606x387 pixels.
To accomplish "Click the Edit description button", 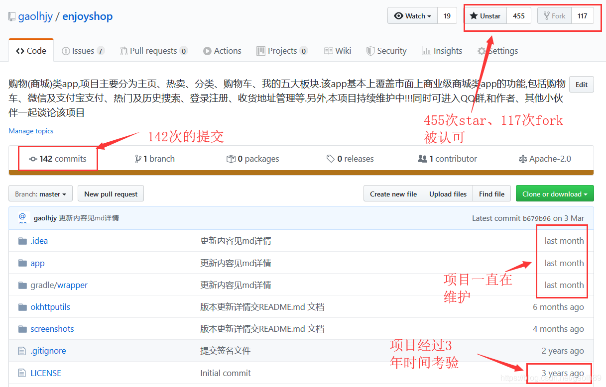I will pyautogui.click(x=582, y=85).
